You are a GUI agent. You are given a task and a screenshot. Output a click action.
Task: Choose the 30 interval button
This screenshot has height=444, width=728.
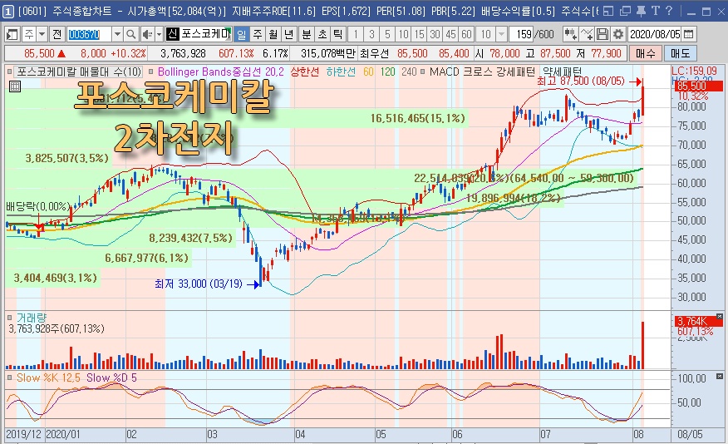[435, 34]
